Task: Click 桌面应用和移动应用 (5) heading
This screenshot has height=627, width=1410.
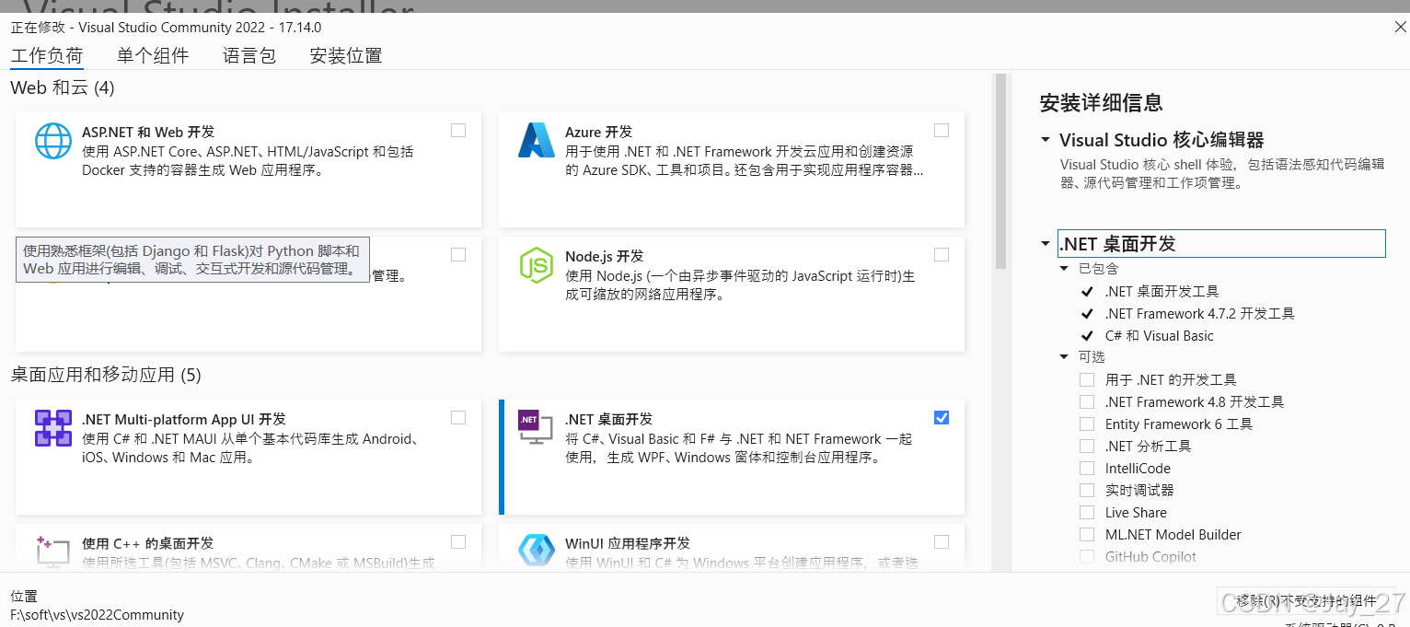Action: point(106,375)
